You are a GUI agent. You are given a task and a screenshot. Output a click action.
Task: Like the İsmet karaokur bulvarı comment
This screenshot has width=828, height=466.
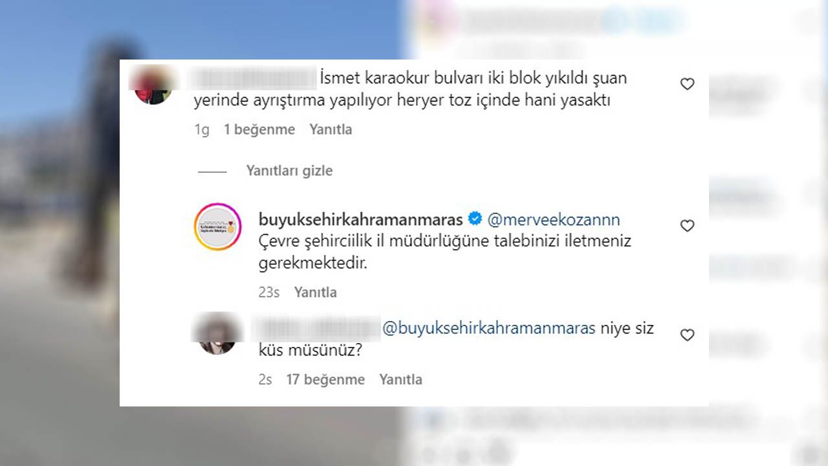pos(687,84)
